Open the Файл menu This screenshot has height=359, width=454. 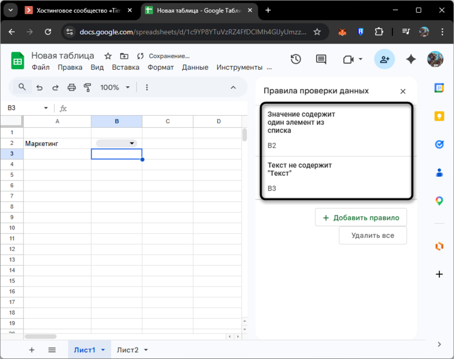pos(40,68)
